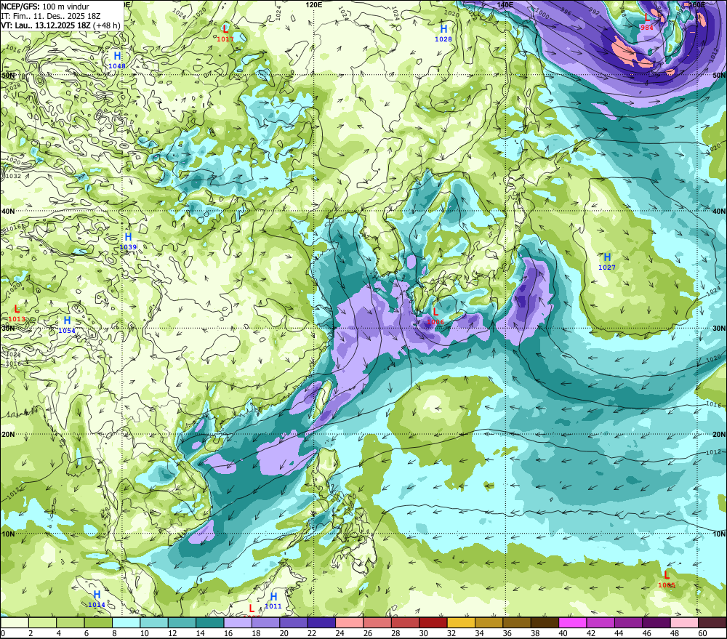The image size is (727, 639).
Task: Click the legend scale value 44
Action: [x=619, y=633]
